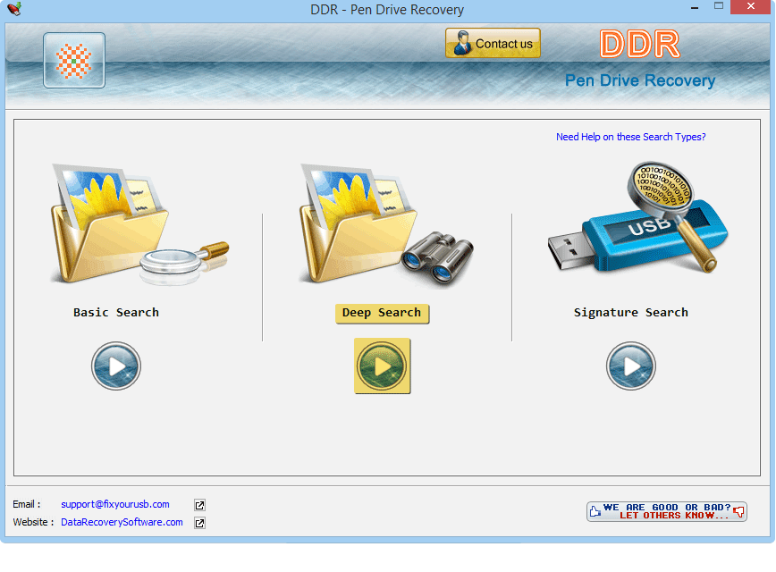This screenshot has height=572, width=776.
Task: Click the orange checkered logo icon in header
Action: pyautogui.click(x=74, y=61)
